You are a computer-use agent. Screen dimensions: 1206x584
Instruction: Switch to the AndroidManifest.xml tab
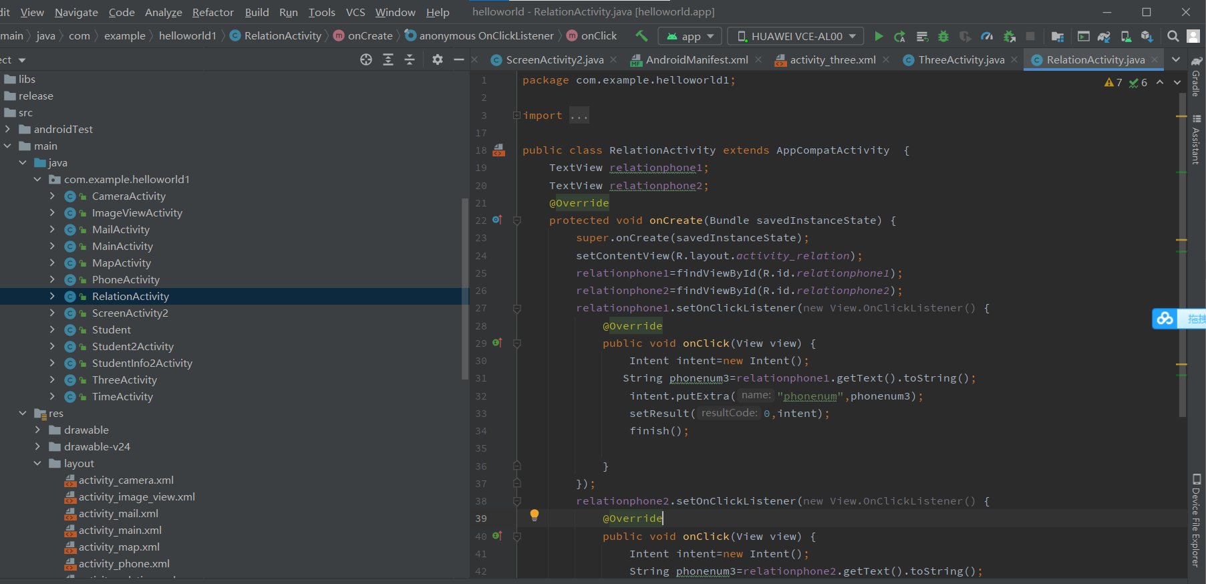696,59
